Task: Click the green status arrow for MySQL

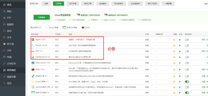Action: pos(180,46)
